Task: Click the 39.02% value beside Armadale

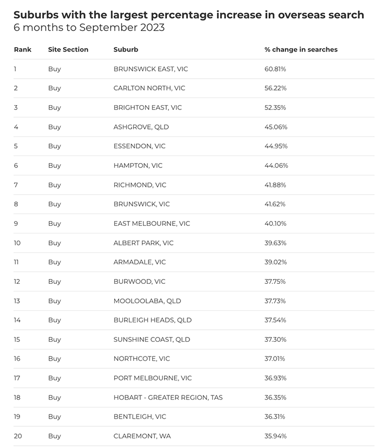Action: 275,262
